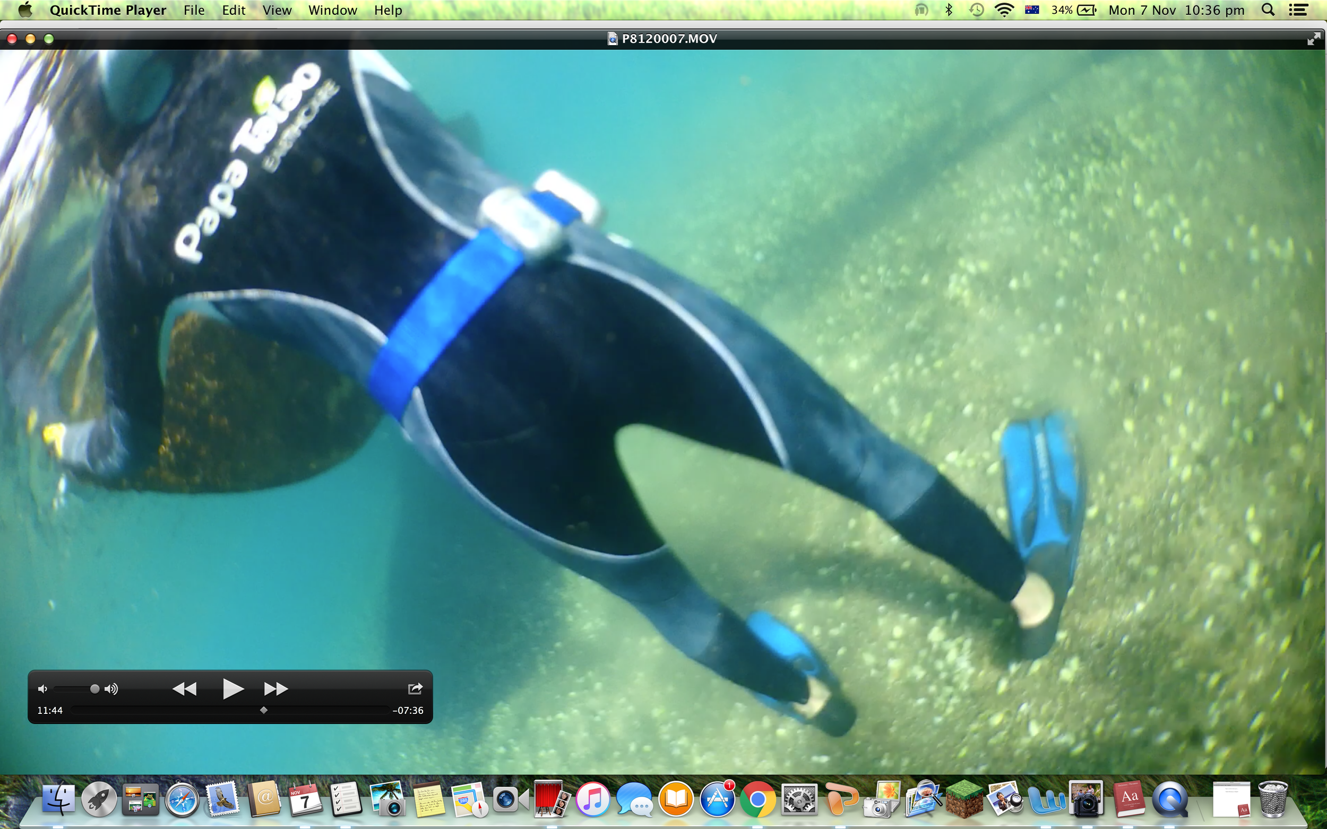Image resolution: width=1327 pixels, height=829 pixels.
Task: Click the volume slider knob
Action: (94, 688)
